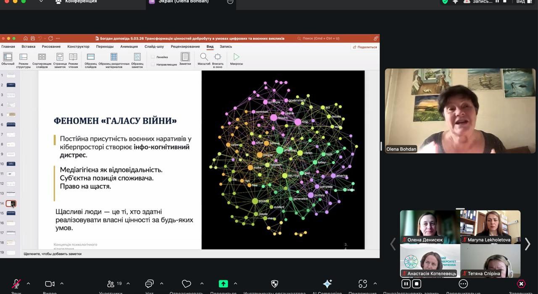Pause the recording
Screen dimensions: 538x294
pyautogui.click(x=406, y=284)
